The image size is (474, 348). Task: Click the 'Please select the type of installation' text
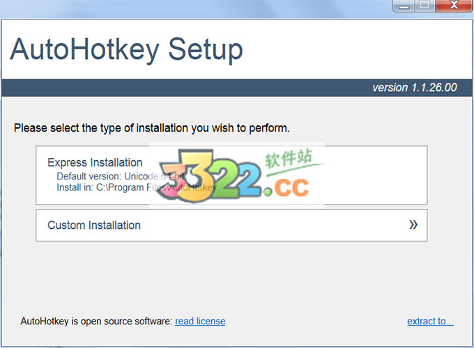coord(152,128)
